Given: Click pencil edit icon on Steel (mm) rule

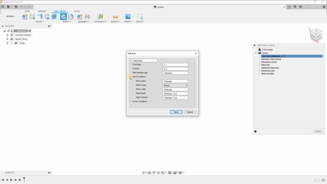Looking at the screenshot, I should click(x=282, y=56).
